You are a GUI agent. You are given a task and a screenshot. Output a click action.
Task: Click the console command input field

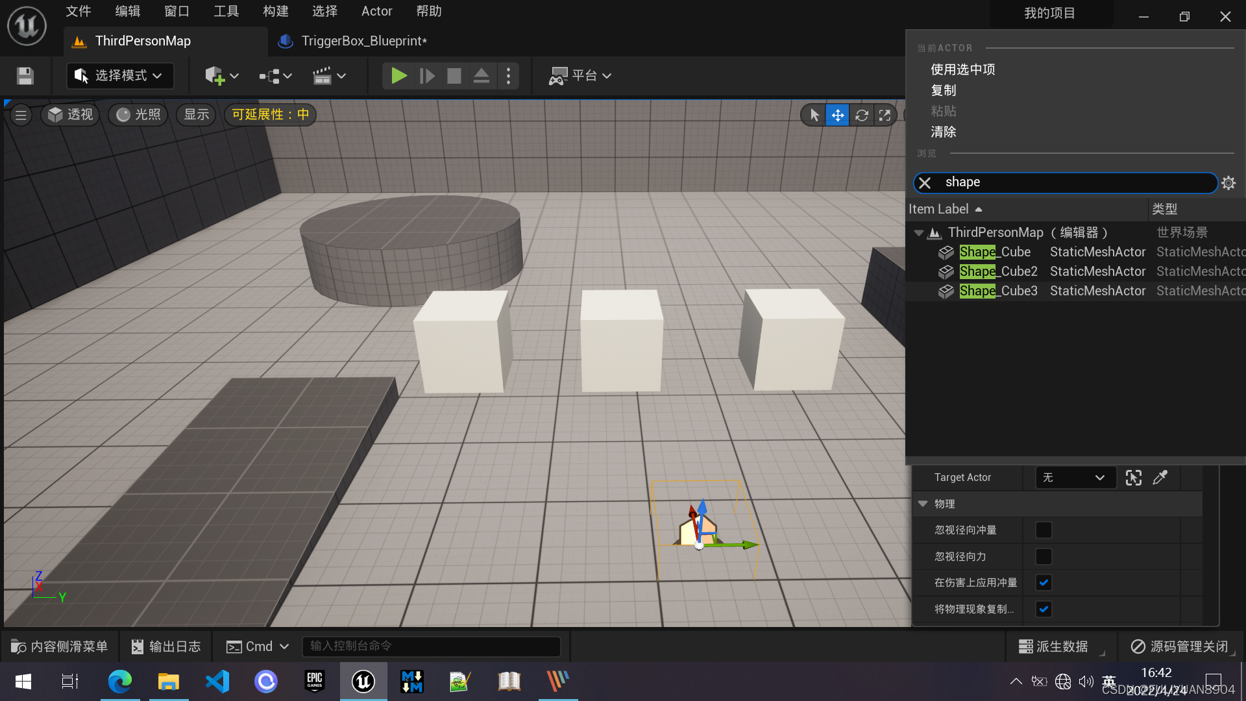coord(431,646)
